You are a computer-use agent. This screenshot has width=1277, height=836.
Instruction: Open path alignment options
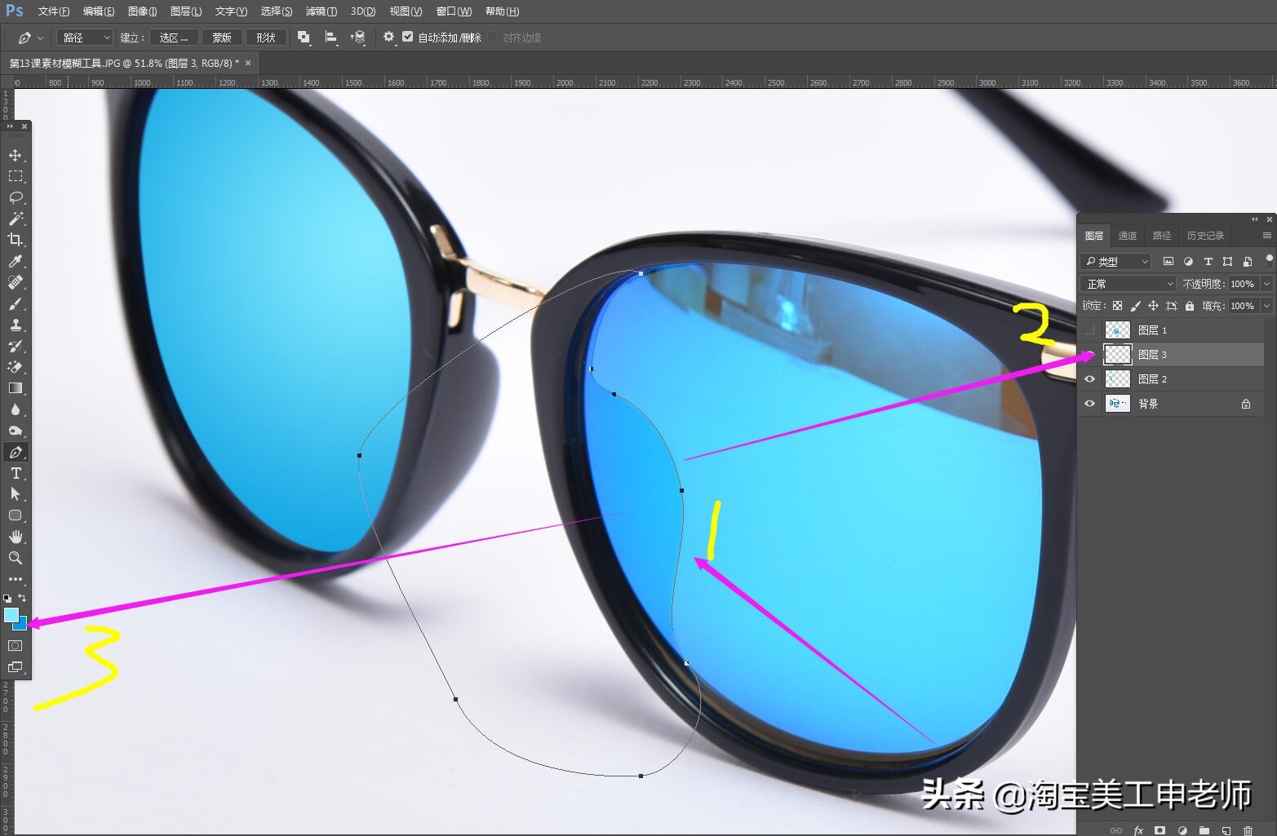coord(331,38)
